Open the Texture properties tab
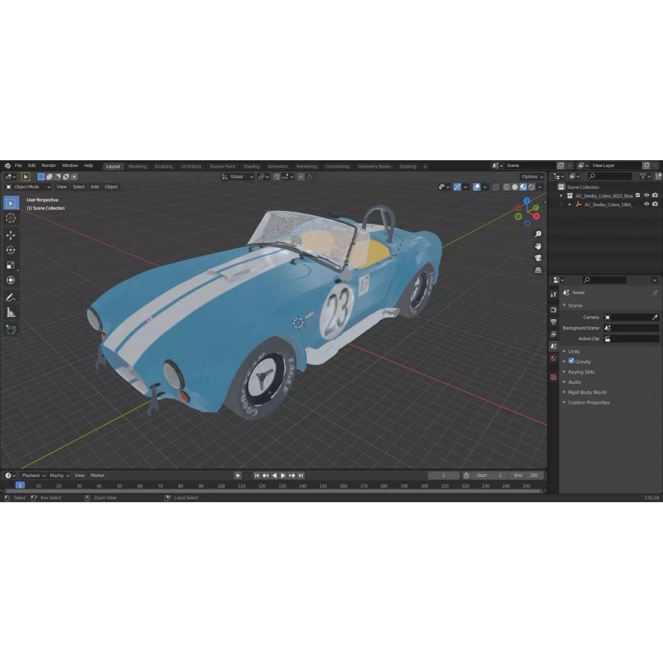The width and height of the screenshot is (663, 663). point(554,377)
